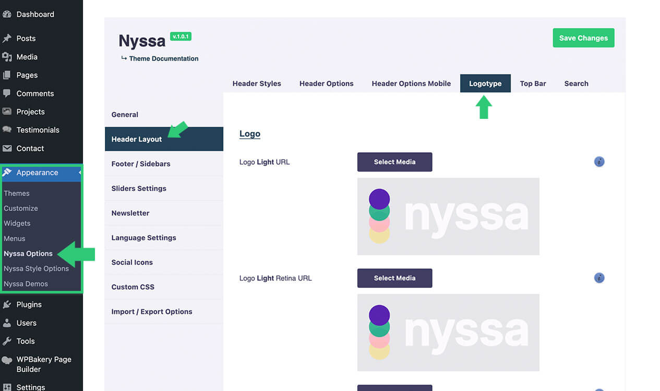
Task: Open Footer / Sidebars settings section
Action: 141,164
